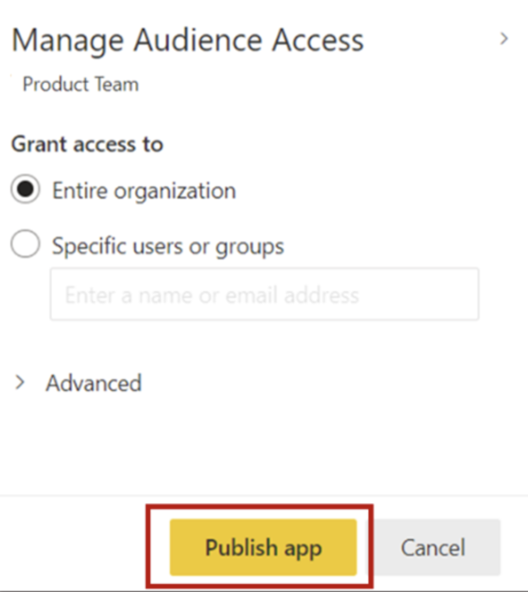The height and width of the screenshot is (592, 528).
Task: Collapse the Manage Audience Access pane
Action: point(504,39)
